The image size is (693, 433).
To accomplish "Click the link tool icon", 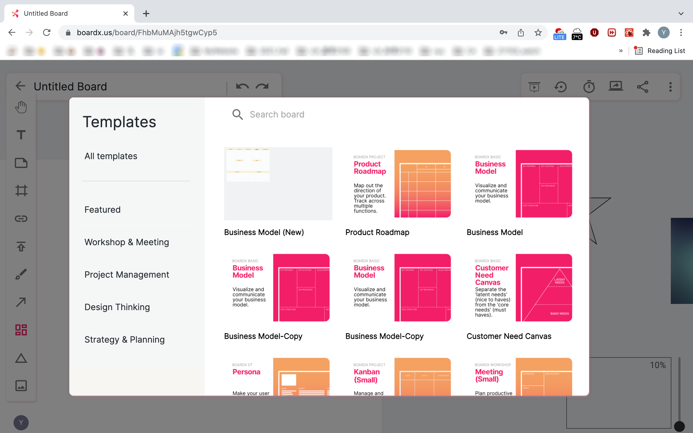I will (x=21, y=218).
